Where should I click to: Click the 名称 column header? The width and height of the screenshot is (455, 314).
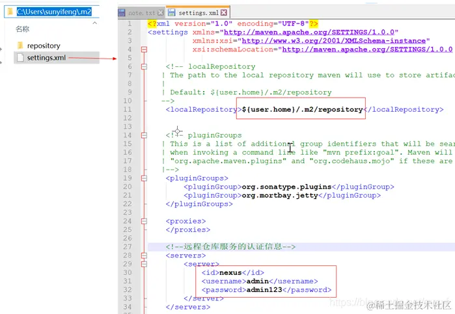coord(22,29)
